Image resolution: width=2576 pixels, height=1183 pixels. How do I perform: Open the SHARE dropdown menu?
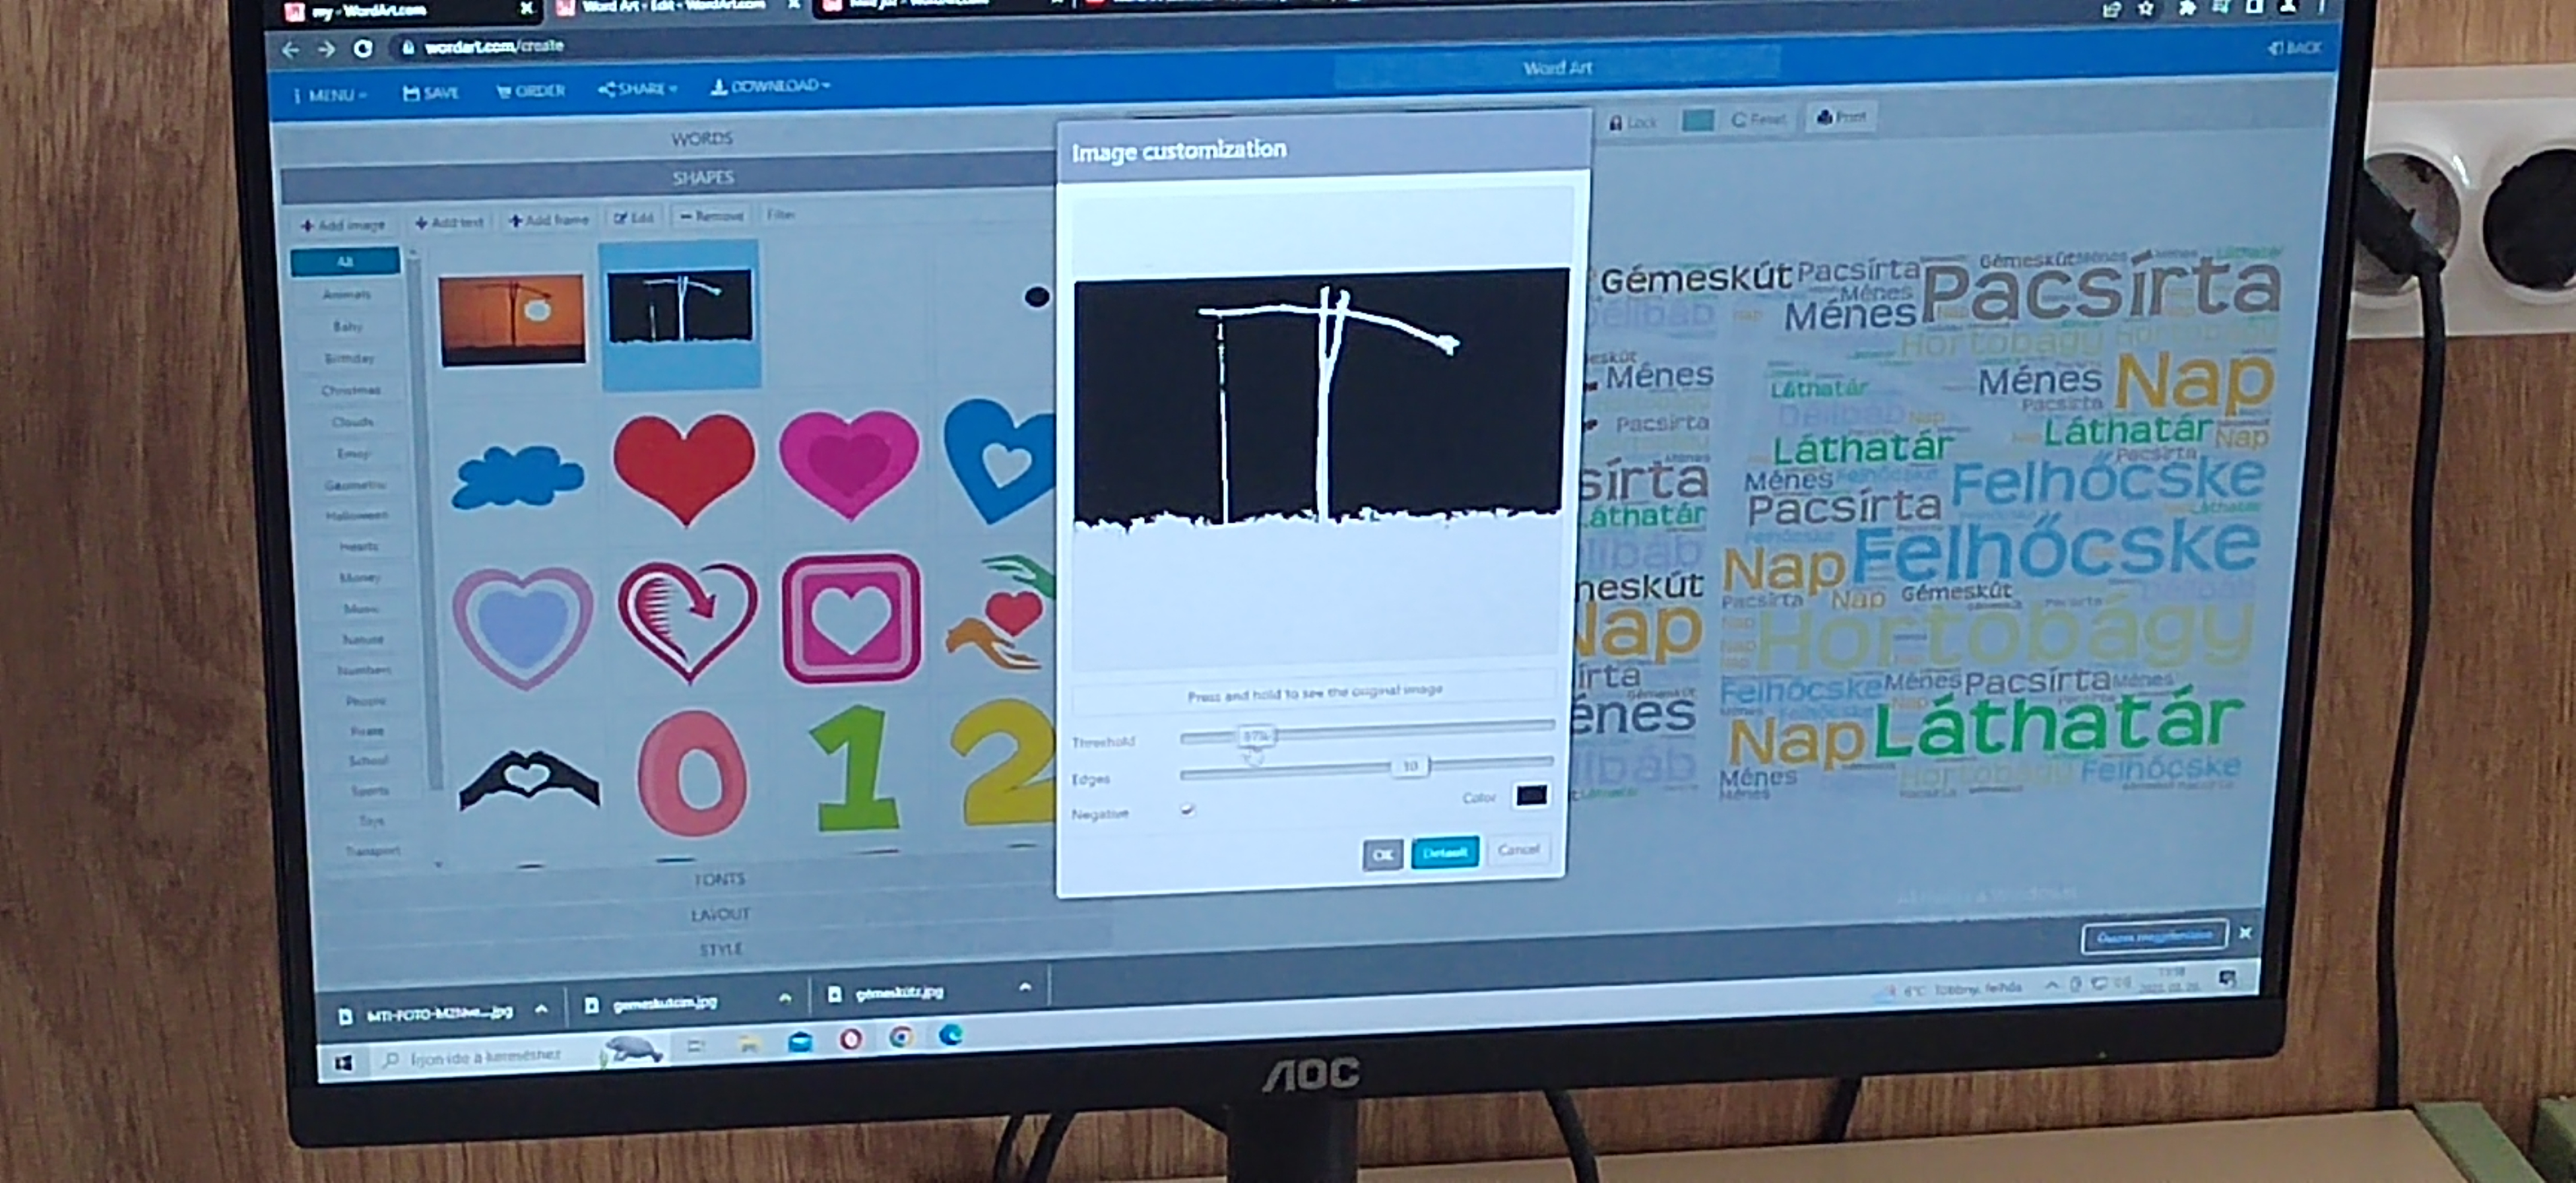tap(637, 88)
